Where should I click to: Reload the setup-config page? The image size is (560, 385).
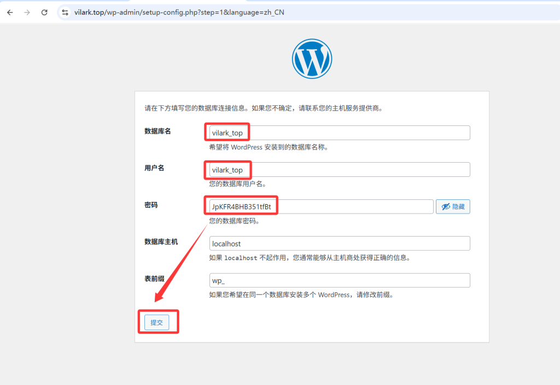(44, 12)
